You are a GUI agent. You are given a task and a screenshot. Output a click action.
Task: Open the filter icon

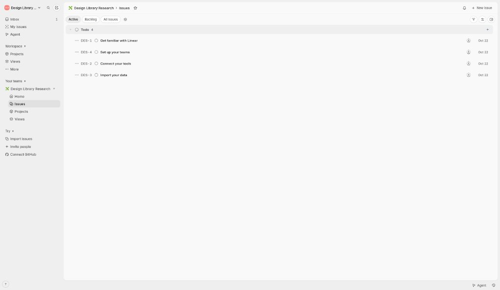pyautogui.click(x=474, y=20)
